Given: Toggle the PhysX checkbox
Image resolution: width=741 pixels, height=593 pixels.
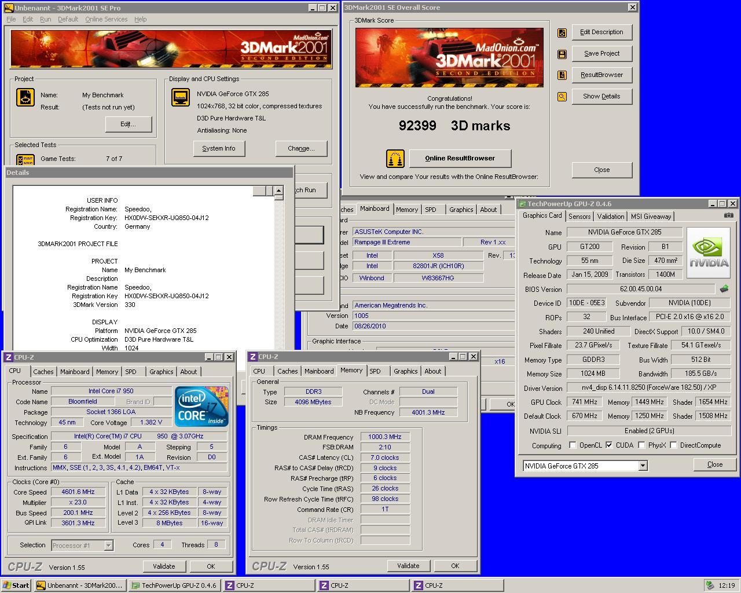Looking at the screenshot, I should click(x=641, y=445).
